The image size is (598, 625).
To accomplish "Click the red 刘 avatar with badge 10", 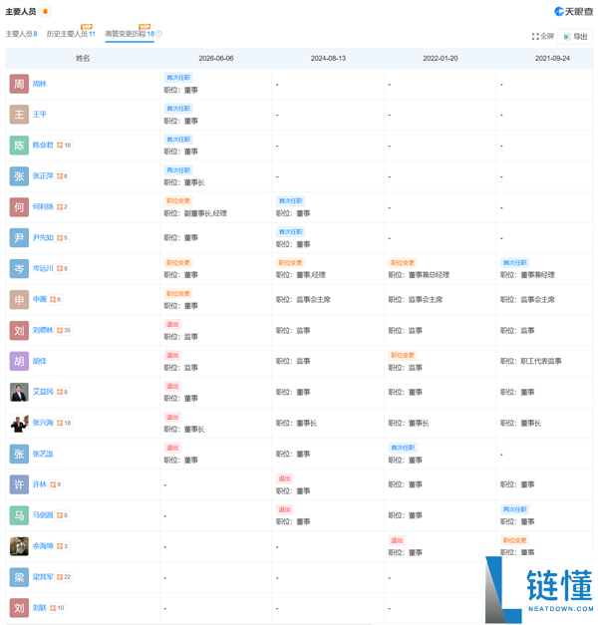I will click(x=19, y=608).
